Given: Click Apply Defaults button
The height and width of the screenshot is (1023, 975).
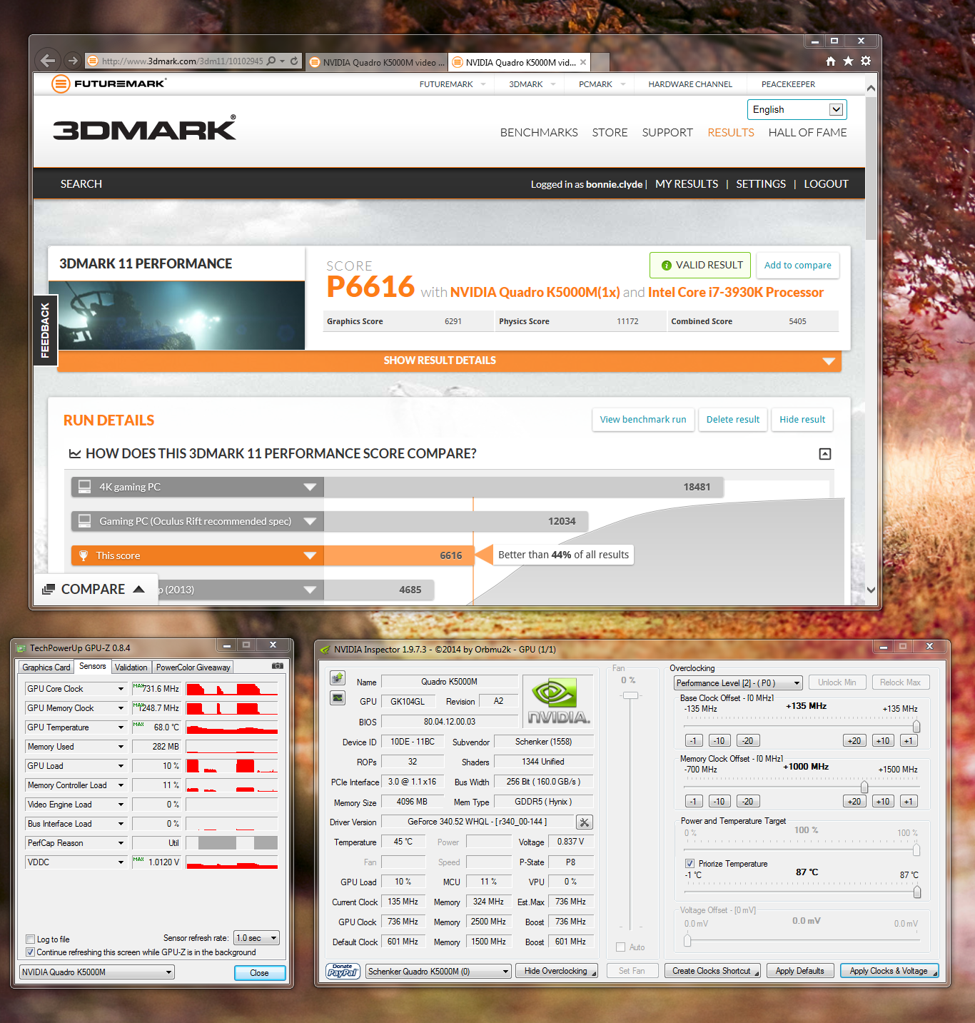Looking at the screenshot, I should [799, 971].
